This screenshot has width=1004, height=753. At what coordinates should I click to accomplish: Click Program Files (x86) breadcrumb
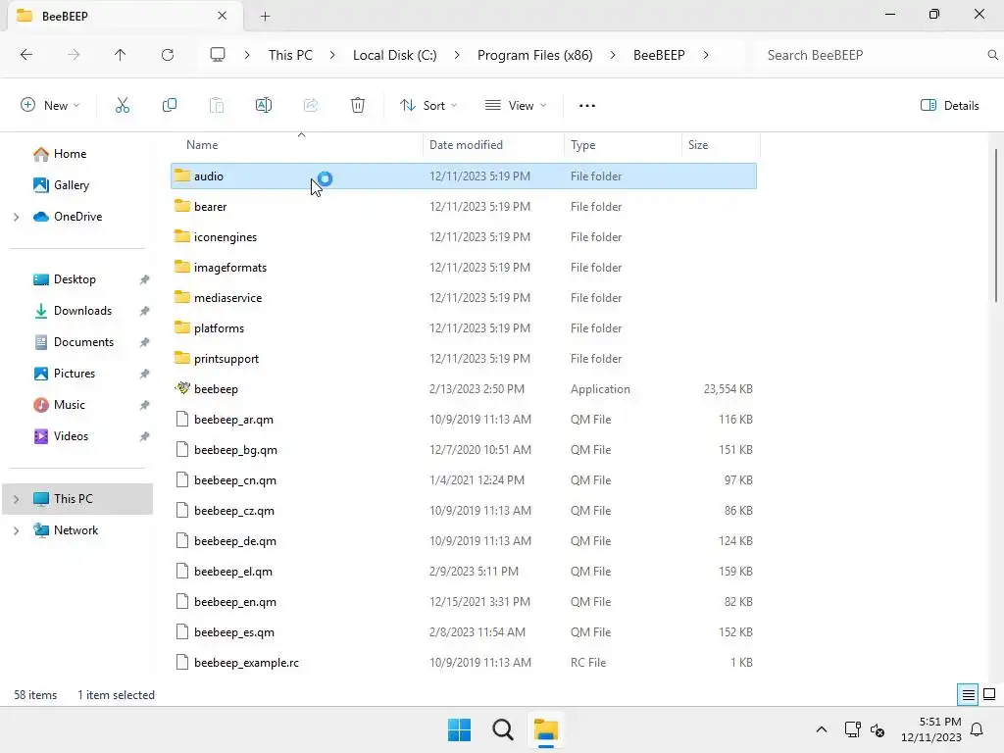(x=534, y=55)
